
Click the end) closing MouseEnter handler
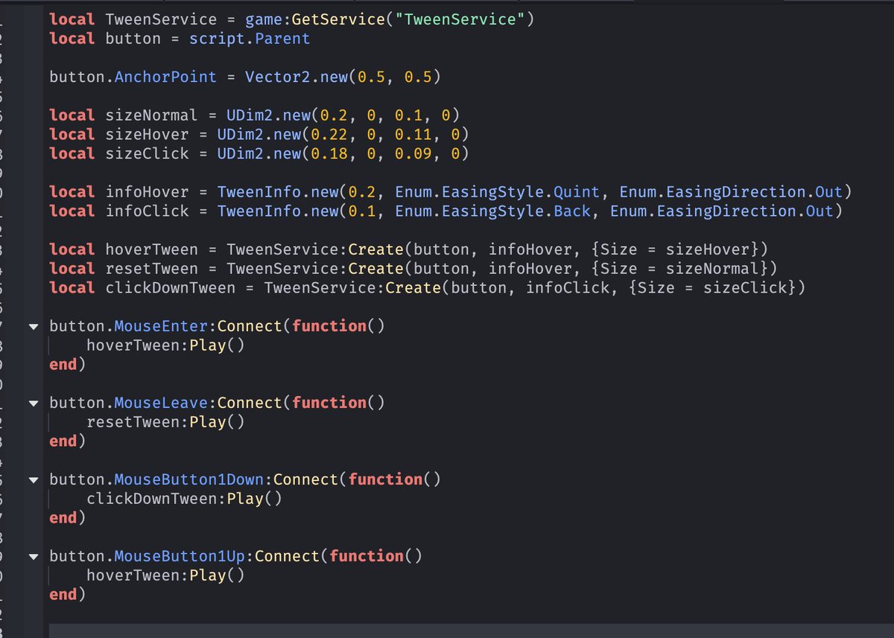coord(67,365)
